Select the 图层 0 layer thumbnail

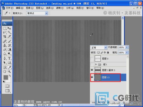coord(98,58)
